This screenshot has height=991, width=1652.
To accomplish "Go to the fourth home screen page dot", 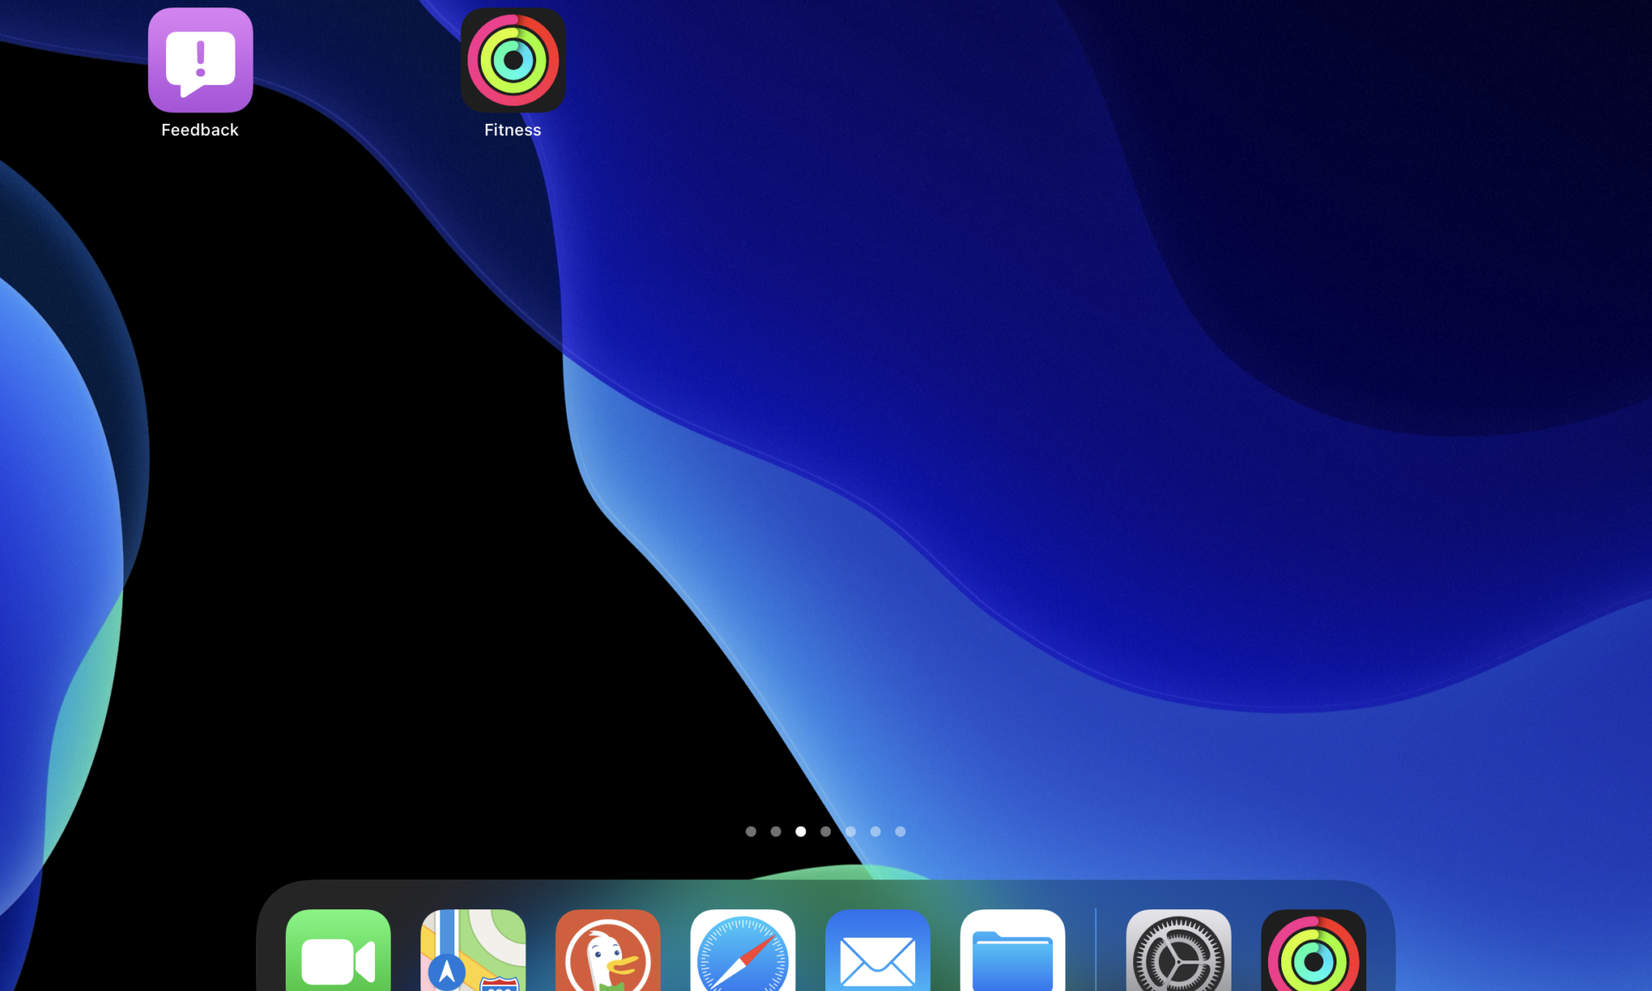I will click(x=825, y=832).
